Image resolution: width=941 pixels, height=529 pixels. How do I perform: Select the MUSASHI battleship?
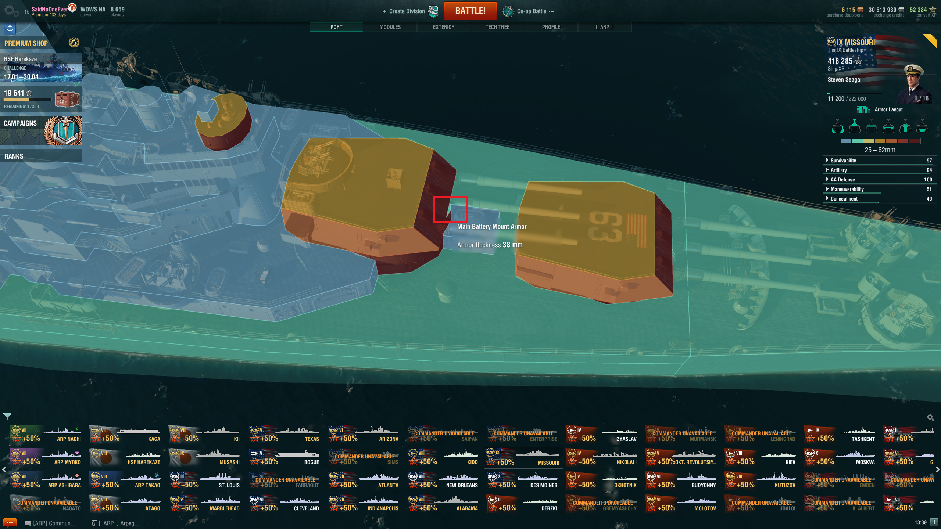(205, 457)
